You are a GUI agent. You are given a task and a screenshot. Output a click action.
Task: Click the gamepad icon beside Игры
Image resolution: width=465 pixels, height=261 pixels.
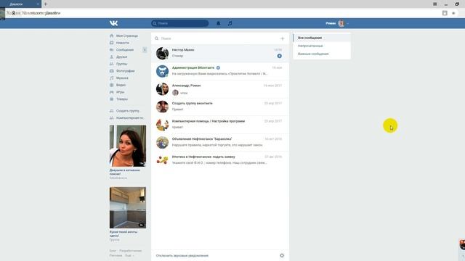[111, 92]
